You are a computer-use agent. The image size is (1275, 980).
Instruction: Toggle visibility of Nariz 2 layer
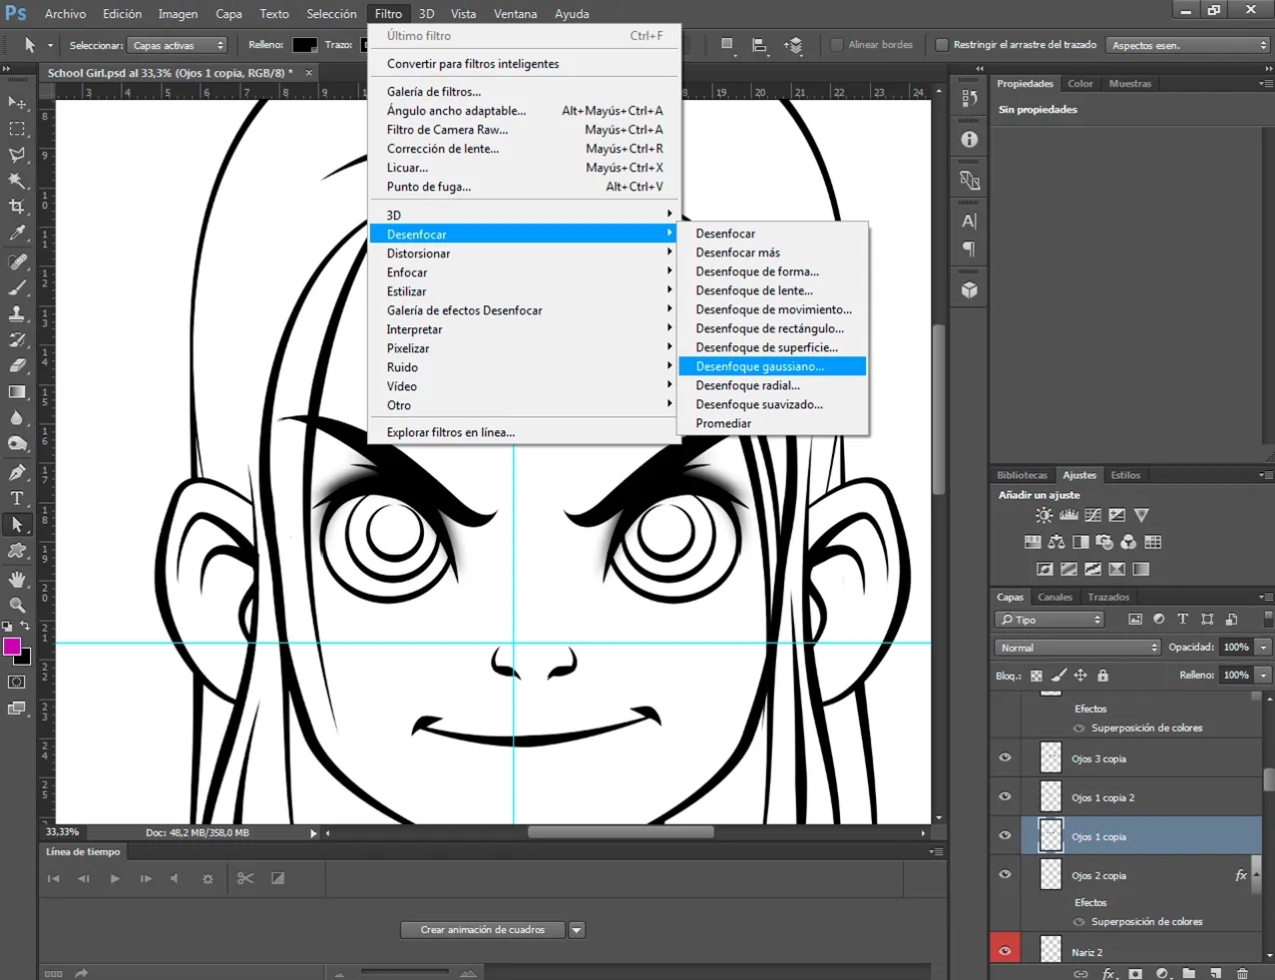[x=1005, y=951]
